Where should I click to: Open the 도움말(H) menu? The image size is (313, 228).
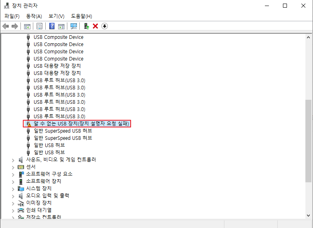tap(81, 16)
